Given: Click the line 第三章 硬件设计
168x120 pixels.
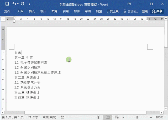Looking at the screenshot, I should point(27,92).
